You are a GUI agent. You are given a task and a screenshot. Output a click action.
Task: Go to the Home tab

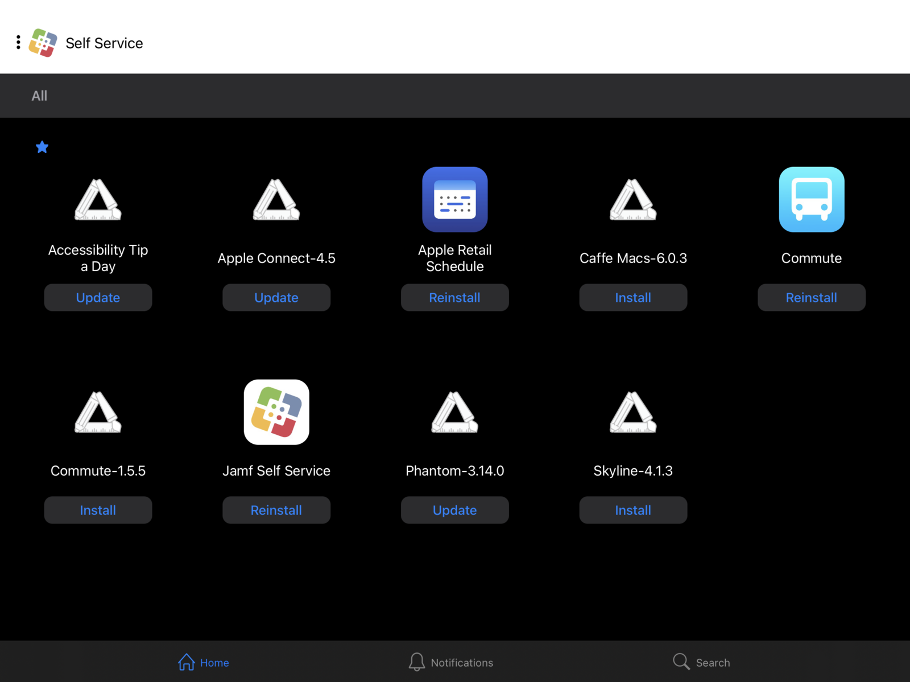tap(203, 662)
